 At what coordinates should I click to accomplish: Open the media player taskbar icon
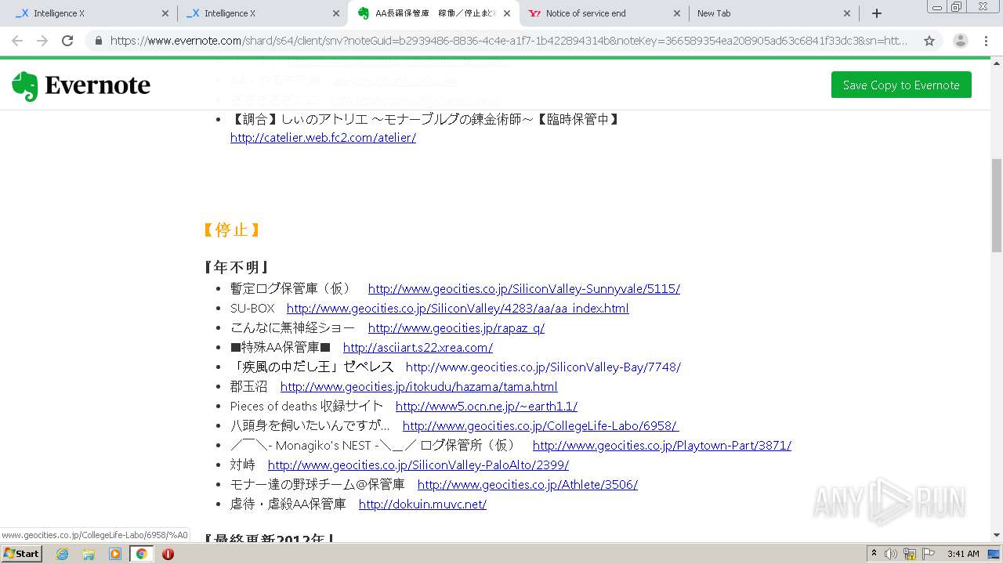[x=115, y=554]
